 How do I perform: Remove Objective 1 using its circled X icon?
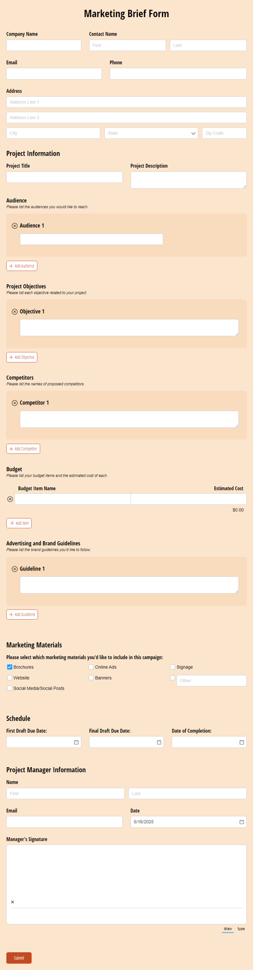point(15,312)
